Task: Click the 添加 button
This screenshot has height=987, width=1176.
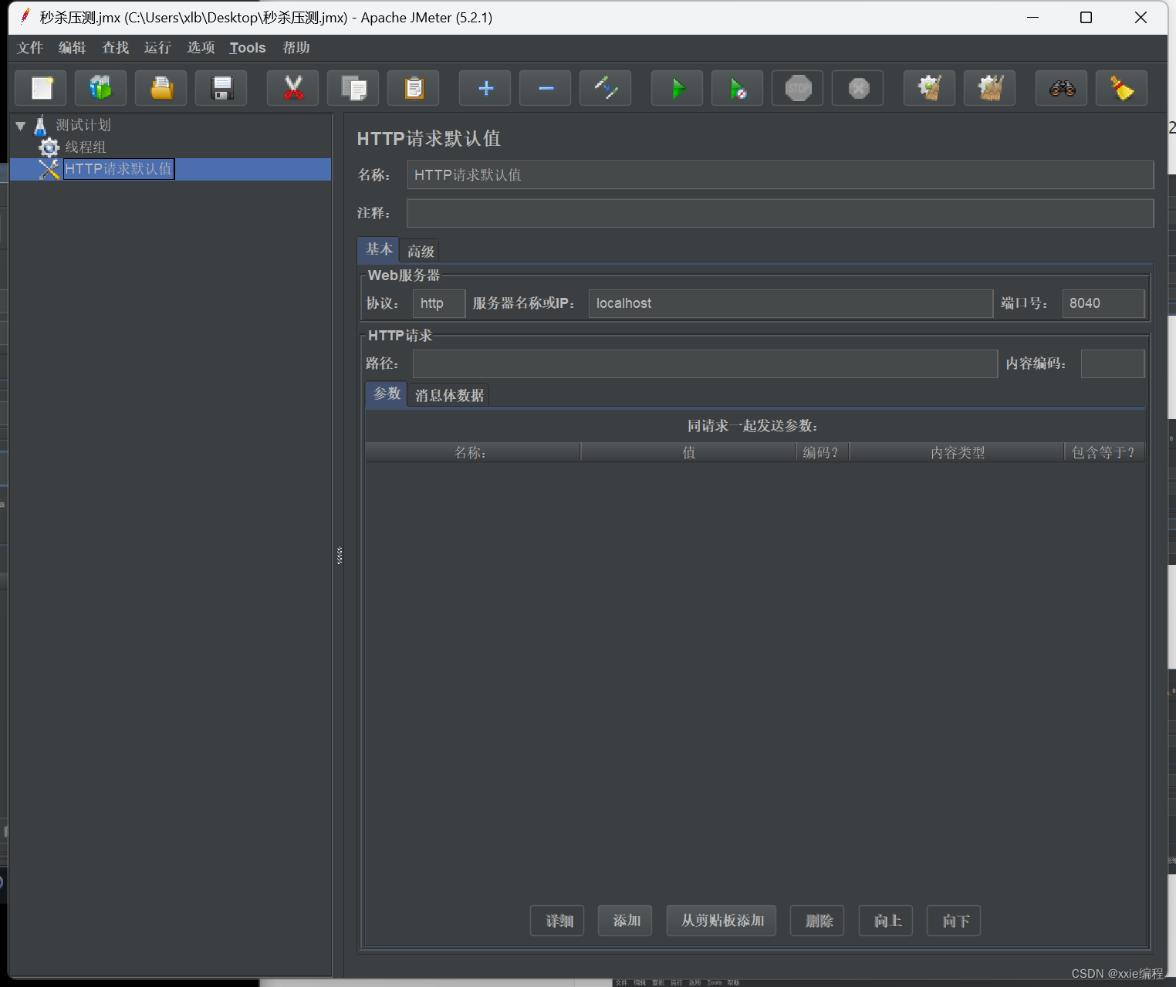Action: point(625,921)
